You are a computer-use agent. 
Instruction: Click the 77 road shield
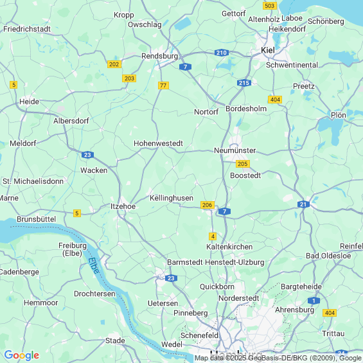[x=163, y=85]
